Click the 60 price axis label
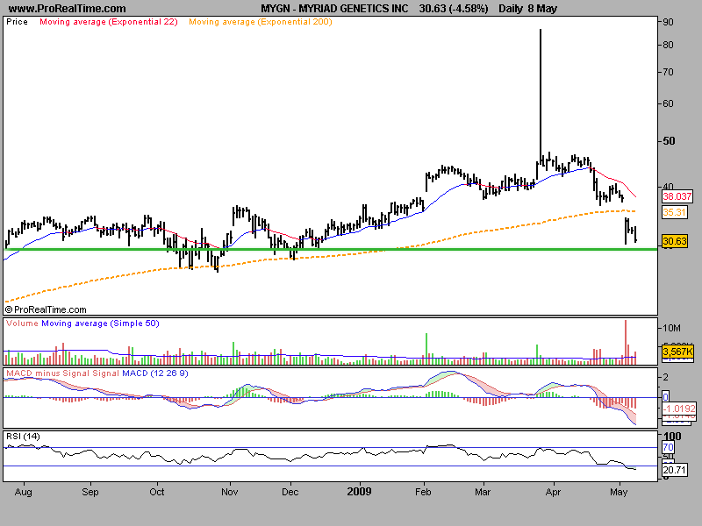 [x=668, y=103]
